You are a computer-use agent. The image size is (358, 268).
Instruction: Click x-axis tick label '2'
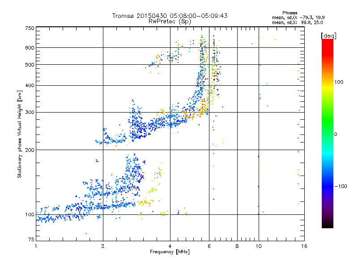pos(103,246)
